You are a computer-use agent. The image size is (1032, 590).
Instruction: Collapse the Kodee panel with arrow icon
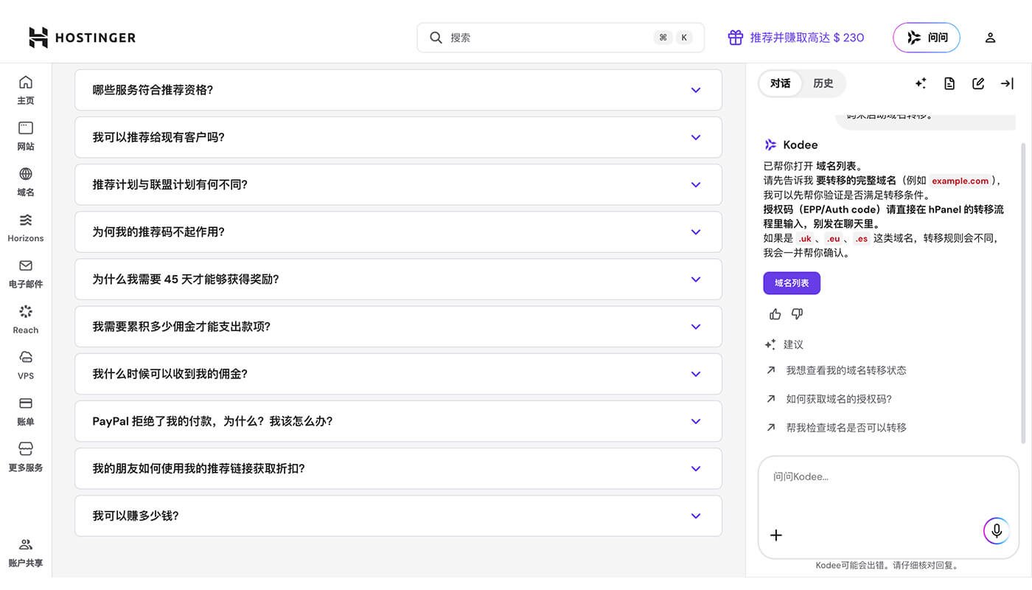[x=1007, y=83]
